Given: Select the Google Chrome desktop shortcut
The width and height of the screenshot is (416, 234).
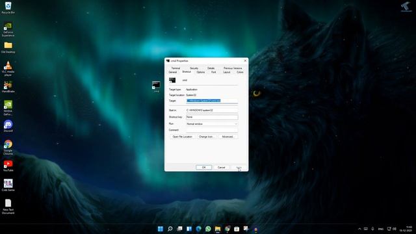Looking at the screenshot, I should [x=8, y=148].
